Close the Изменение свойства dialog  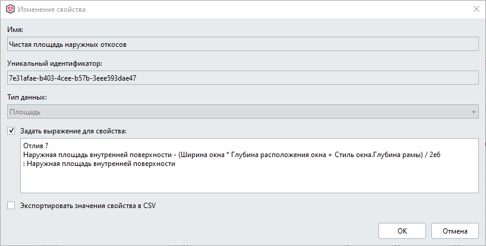tap(476, 9)
